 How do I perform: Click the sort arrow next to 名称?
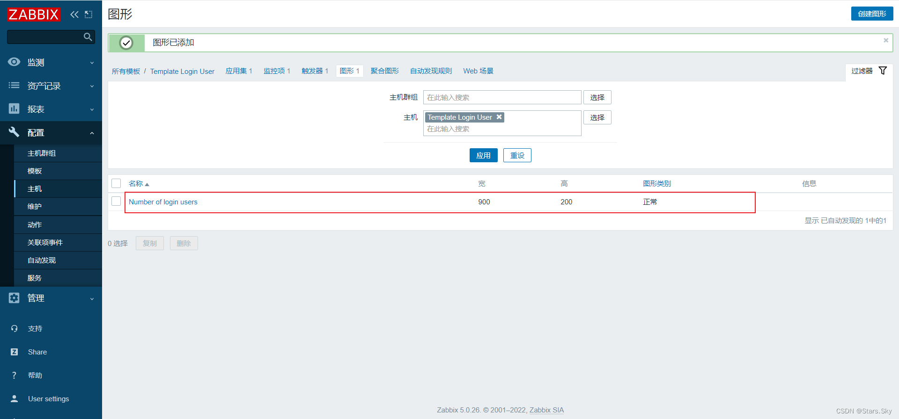pyautogui.click(x=147, y=184)
